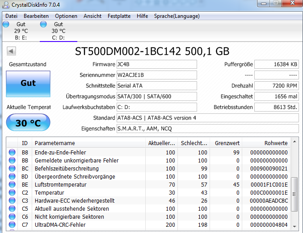303x233 pixels.
Task: Select the Nicht korrigierbare Sektoren row name
Action: (x=69, y=216)
